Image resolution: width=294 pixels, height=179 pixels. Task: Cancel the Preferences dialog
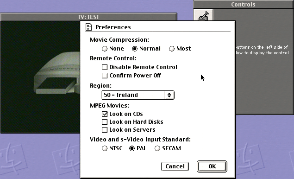pos(175,166)
